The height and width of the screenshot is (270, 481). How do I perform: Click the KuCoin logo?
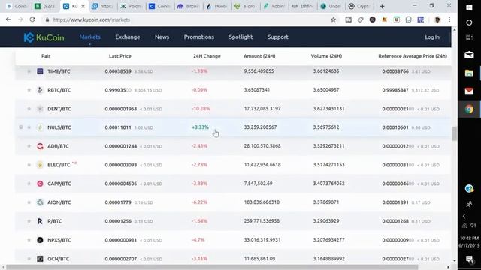pyautogui.click(x=44, y=37)
